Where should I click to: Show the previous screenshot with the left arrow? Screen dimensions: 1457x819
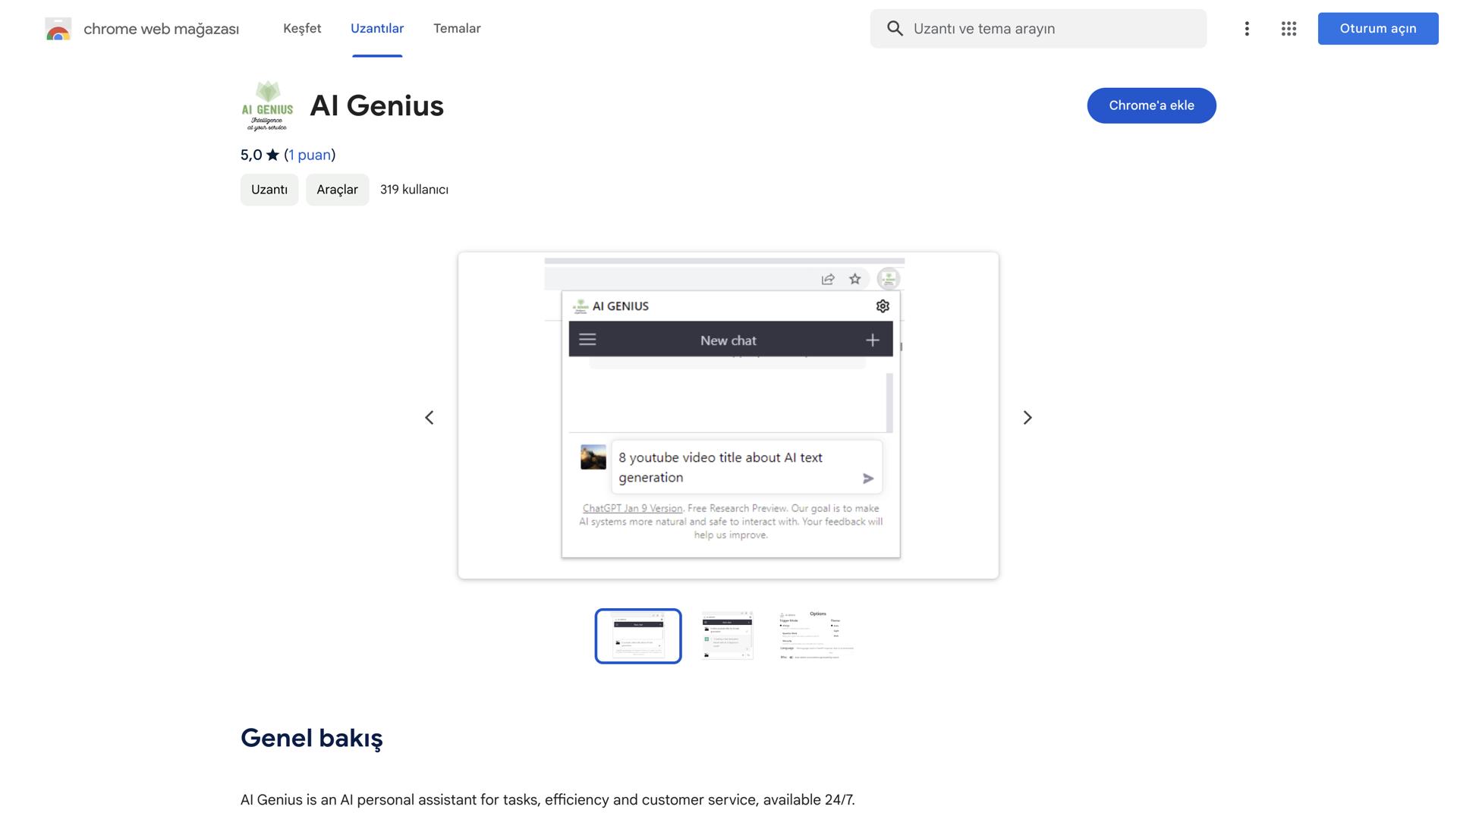[429, 417]
